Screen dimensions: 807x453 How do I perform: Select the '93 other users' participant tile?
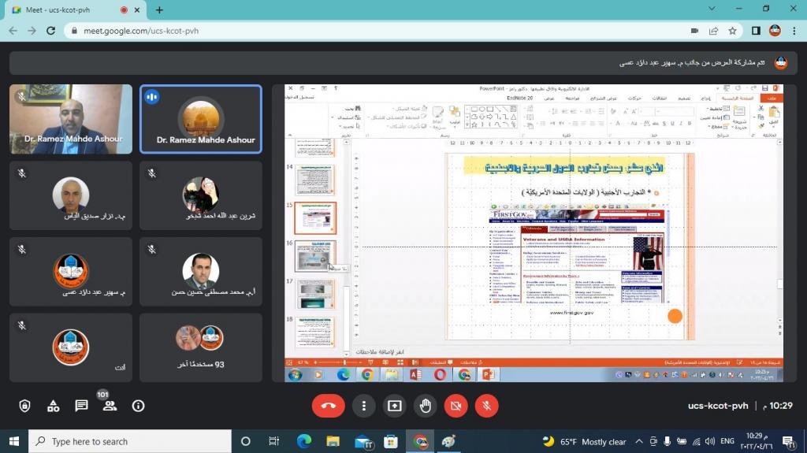pos(200,347)
